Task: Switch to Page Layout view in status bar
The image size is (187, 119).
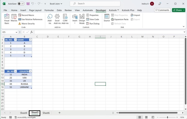Action: [146, 117]
